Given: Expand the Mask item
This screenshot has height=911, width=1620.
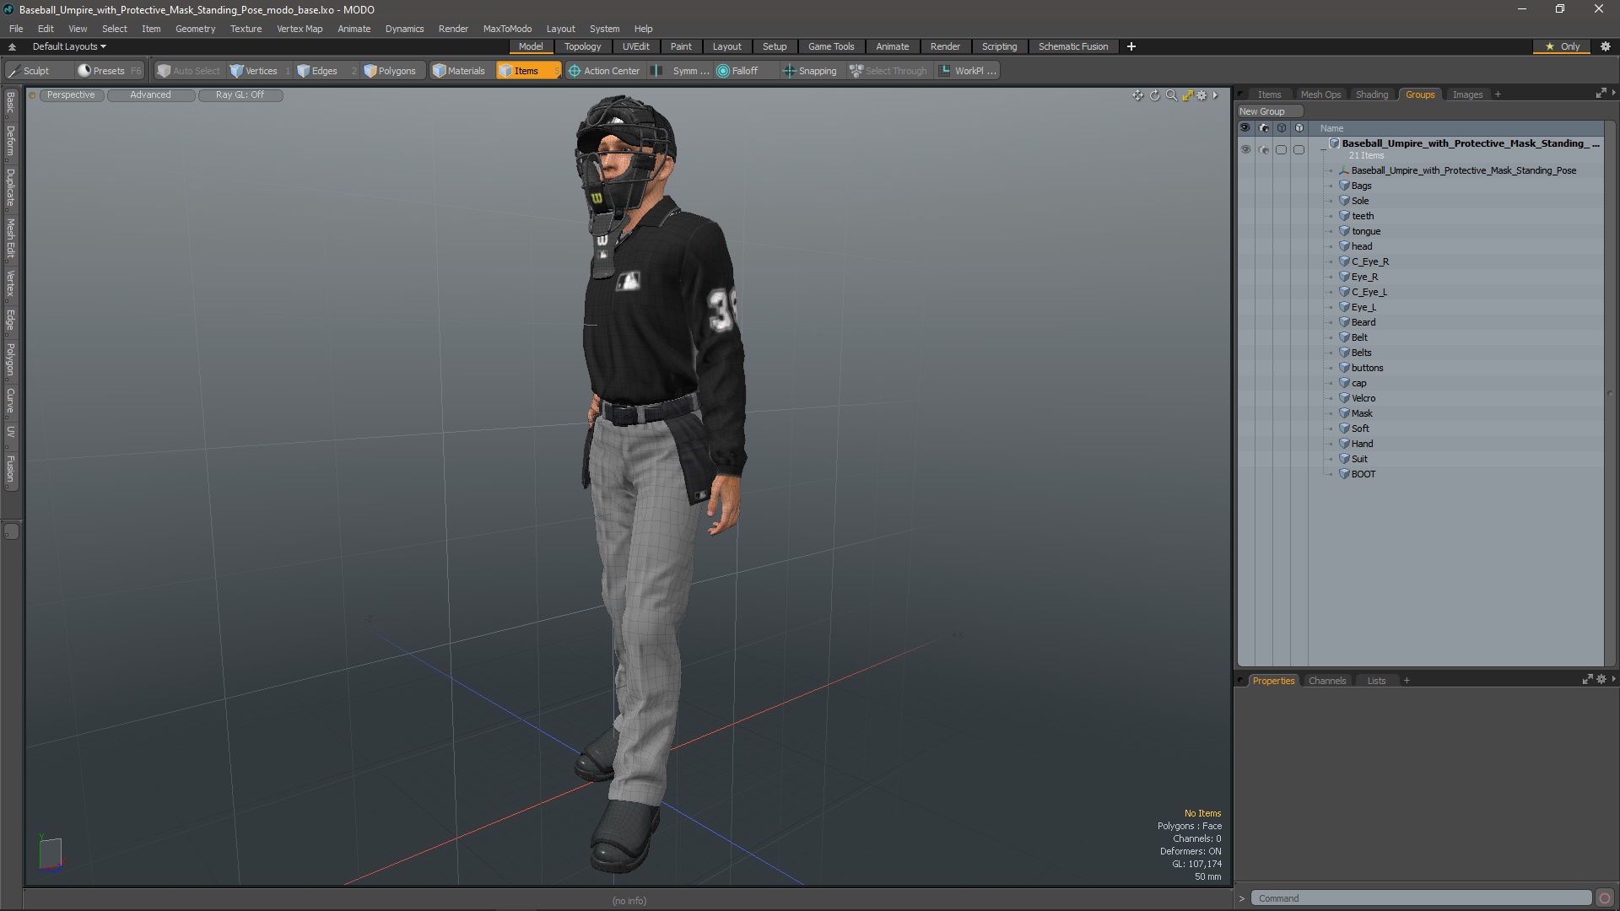Looking at the screenshot, I should [1331, 414].
